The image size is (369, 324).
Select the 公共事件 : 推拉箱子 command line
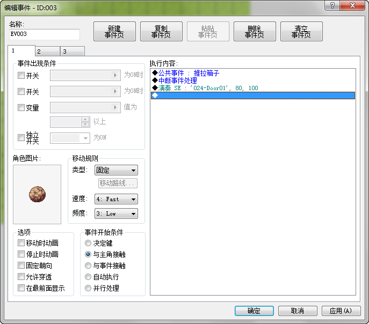click(x=253, y=73)
